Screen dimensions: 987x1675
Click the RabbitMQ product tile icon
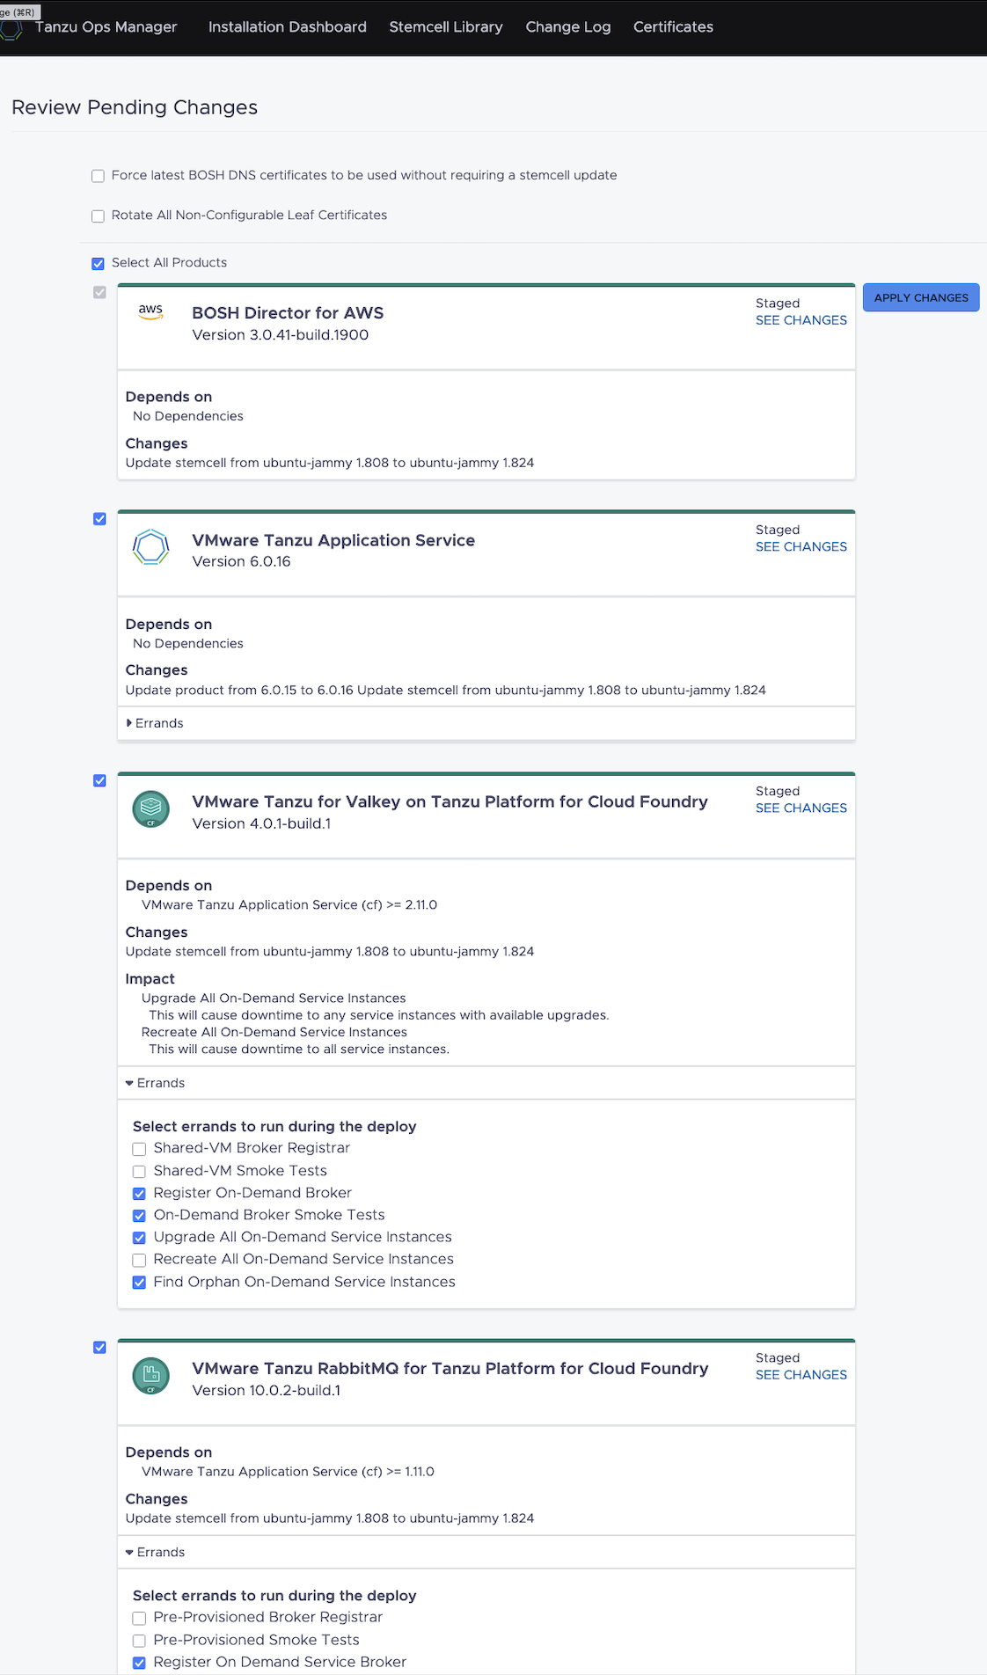tap(150, 1376)
